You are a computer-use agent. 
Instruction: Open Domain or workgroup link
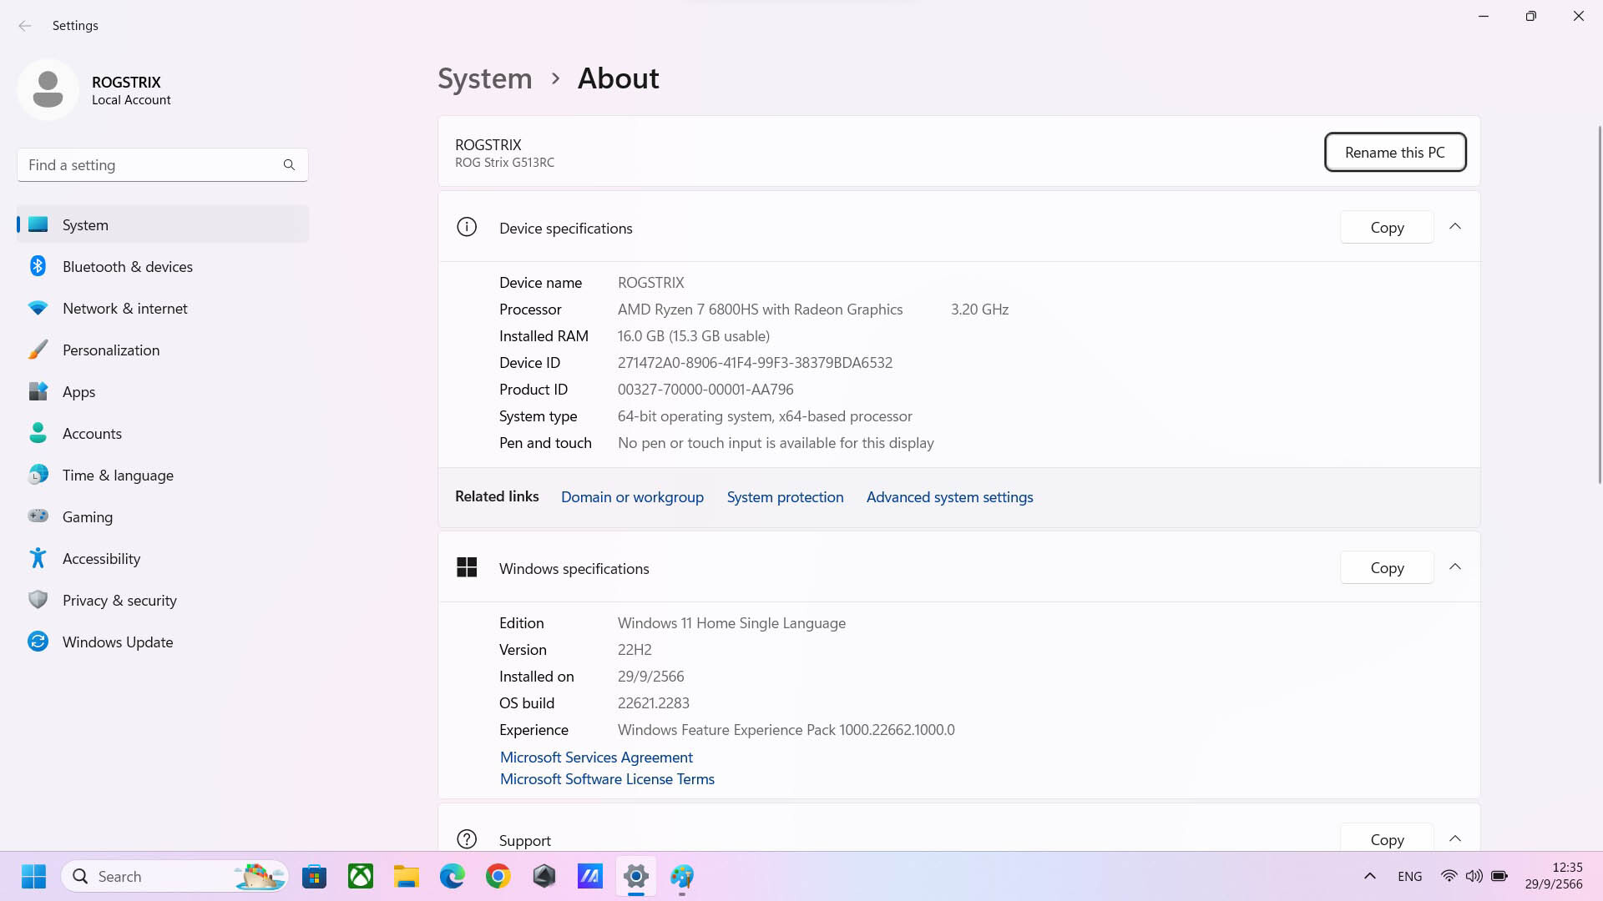coord(632,497)
